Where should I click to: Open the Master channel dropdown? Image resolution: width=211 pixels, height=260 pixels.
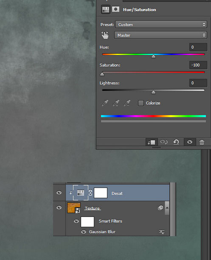click(160, 35)
